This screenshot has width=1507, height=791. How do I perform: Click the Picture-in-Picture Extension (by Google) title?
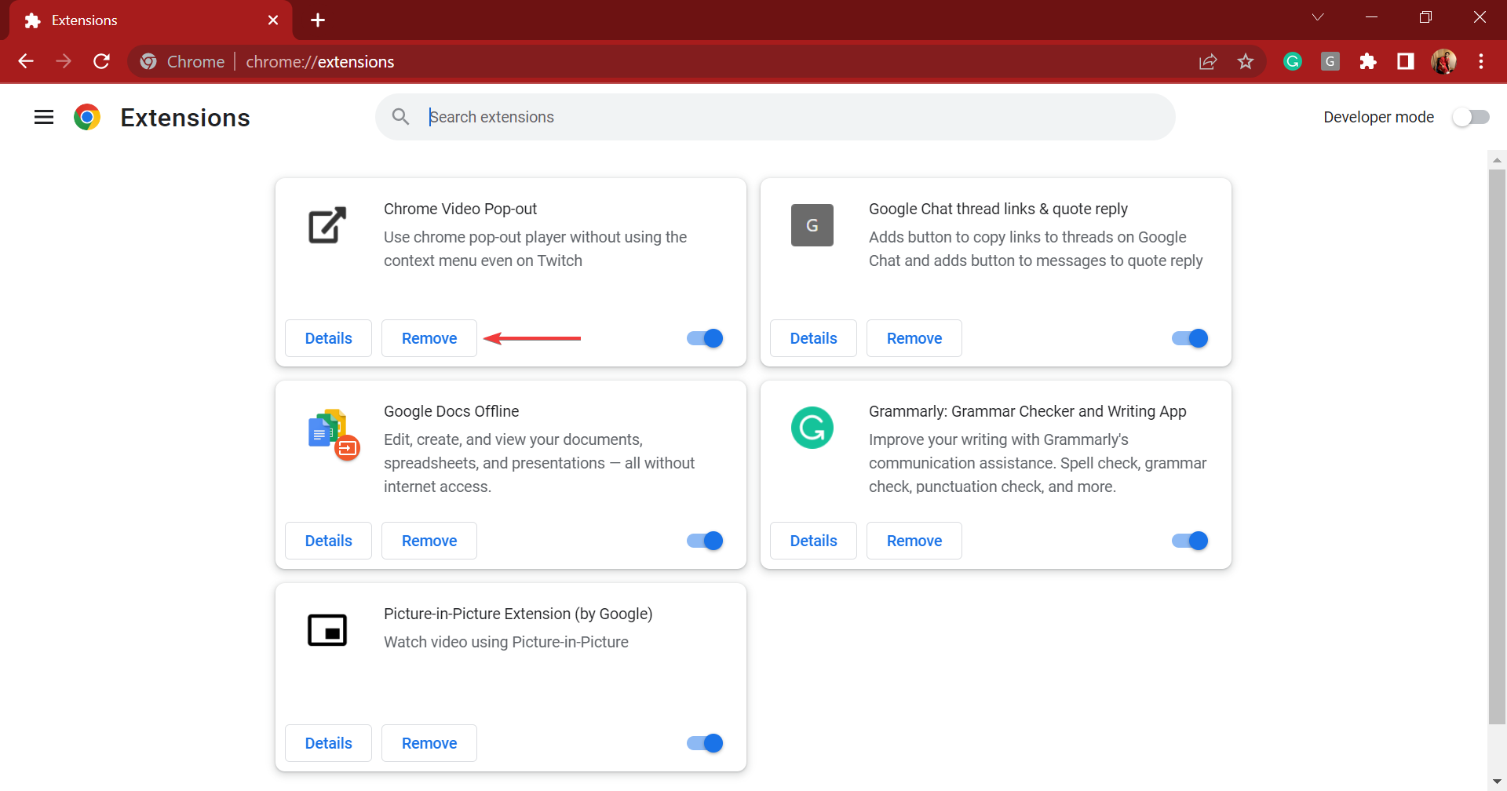click(518, 614)
